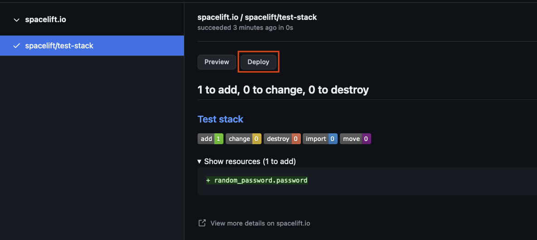Click the external link icon near the bottom

point(202,223)
